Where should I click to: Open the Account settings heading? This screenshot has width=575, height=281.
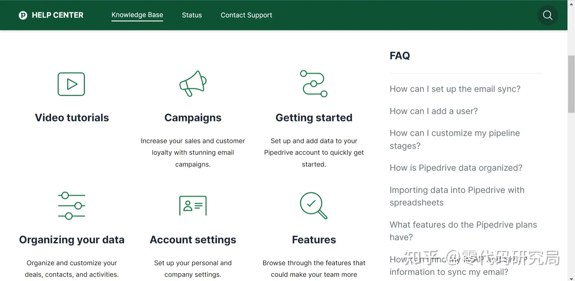[x=193, y=240]
